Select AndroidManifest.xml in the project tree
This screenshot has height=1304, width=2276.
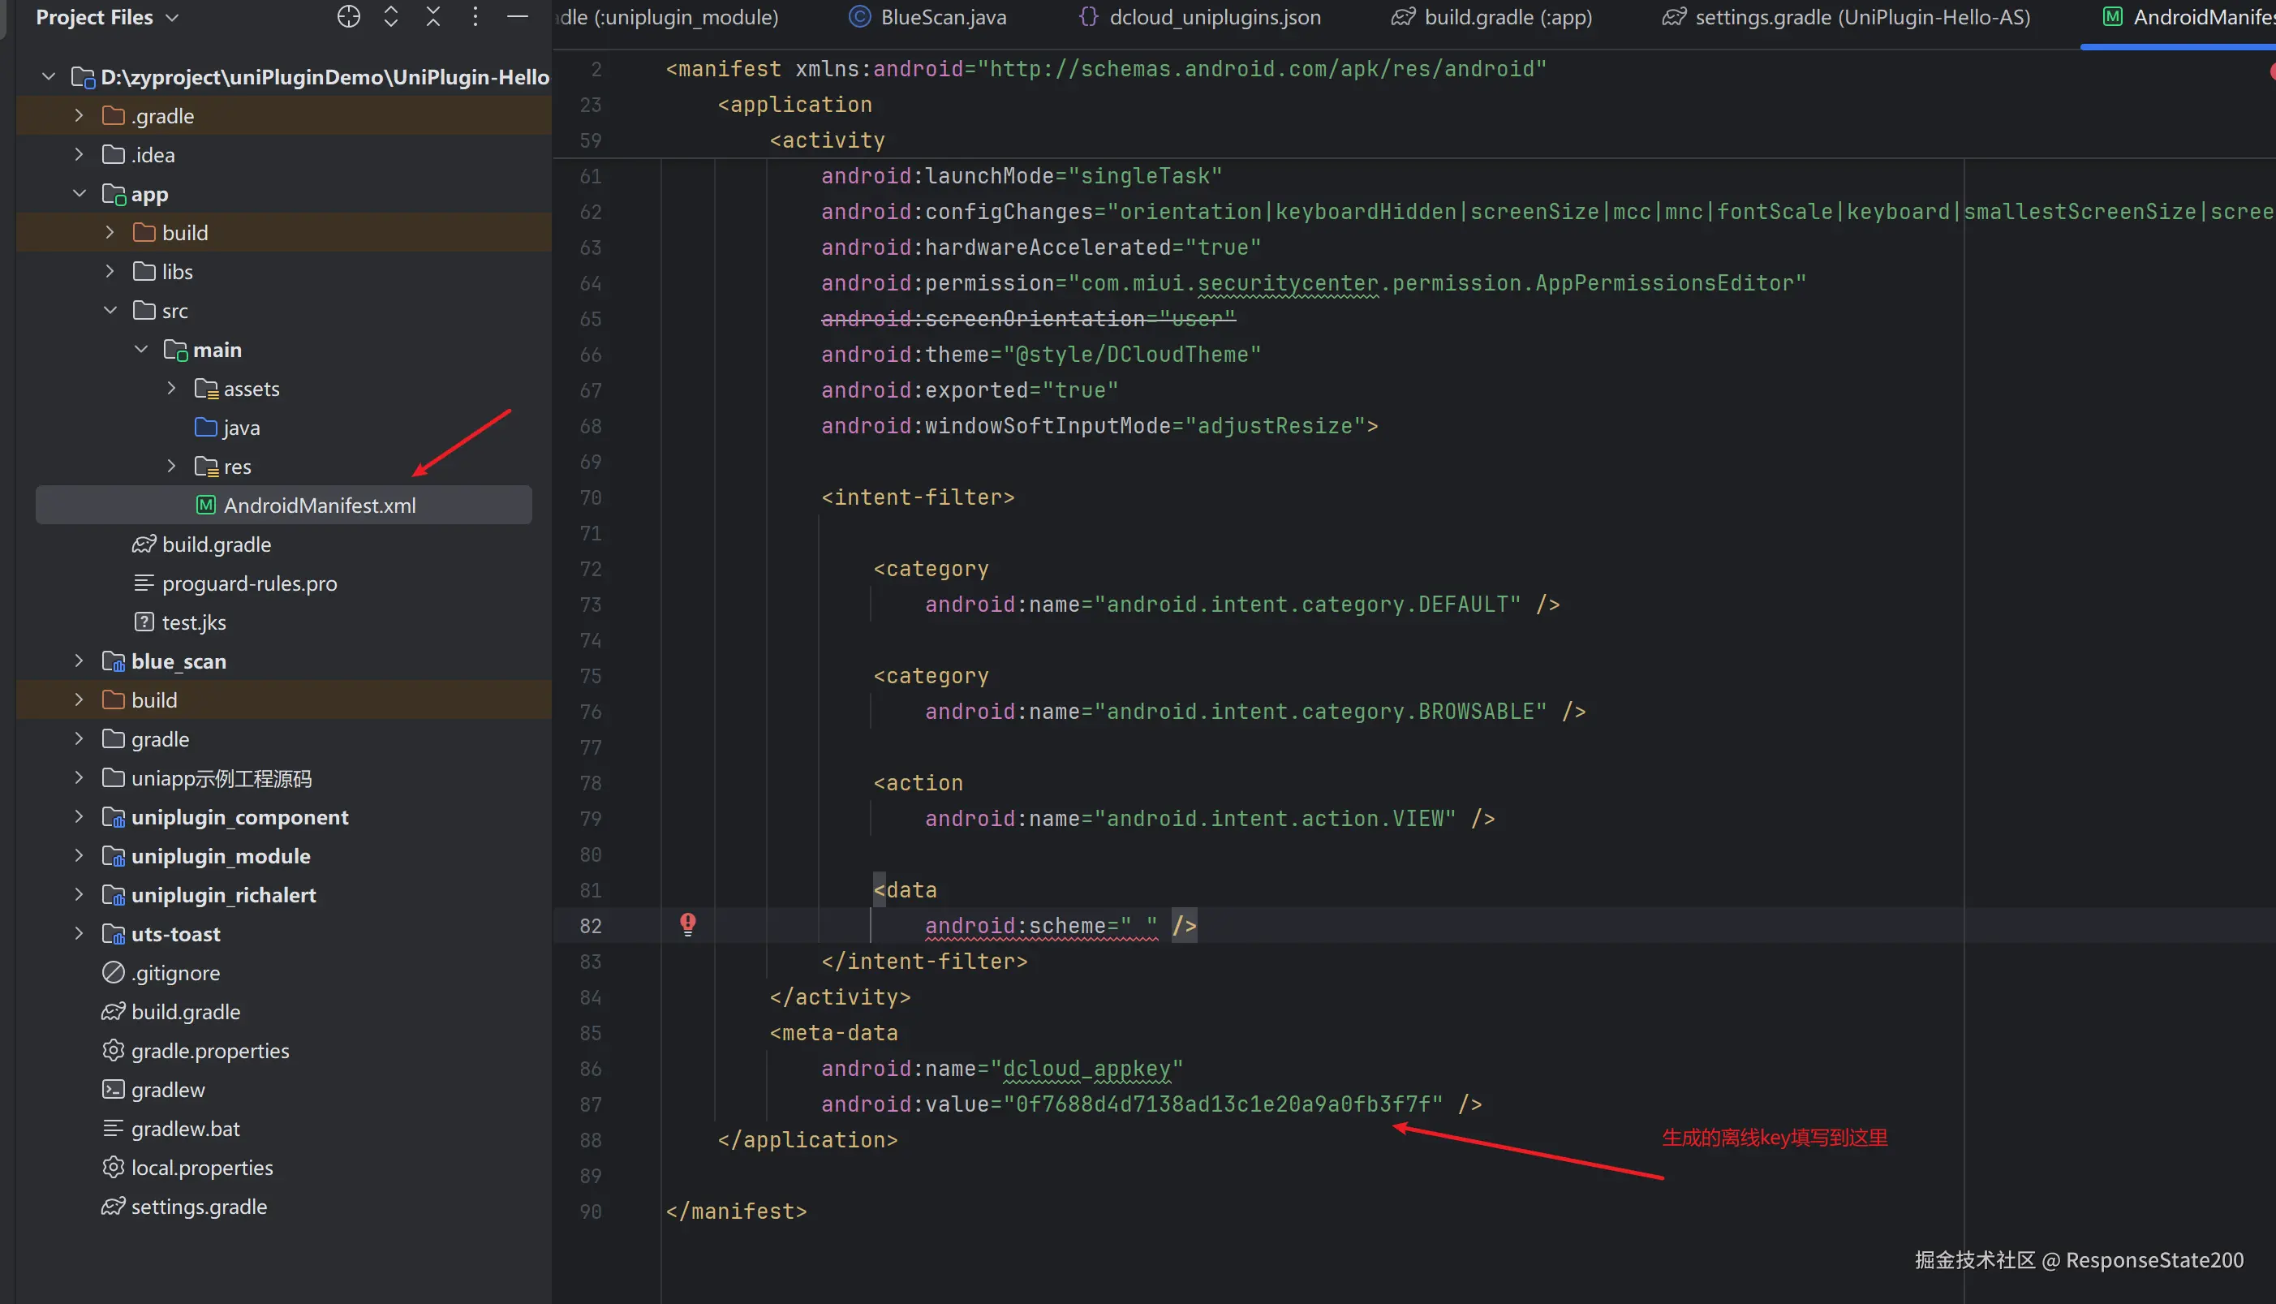click(319, 505)
